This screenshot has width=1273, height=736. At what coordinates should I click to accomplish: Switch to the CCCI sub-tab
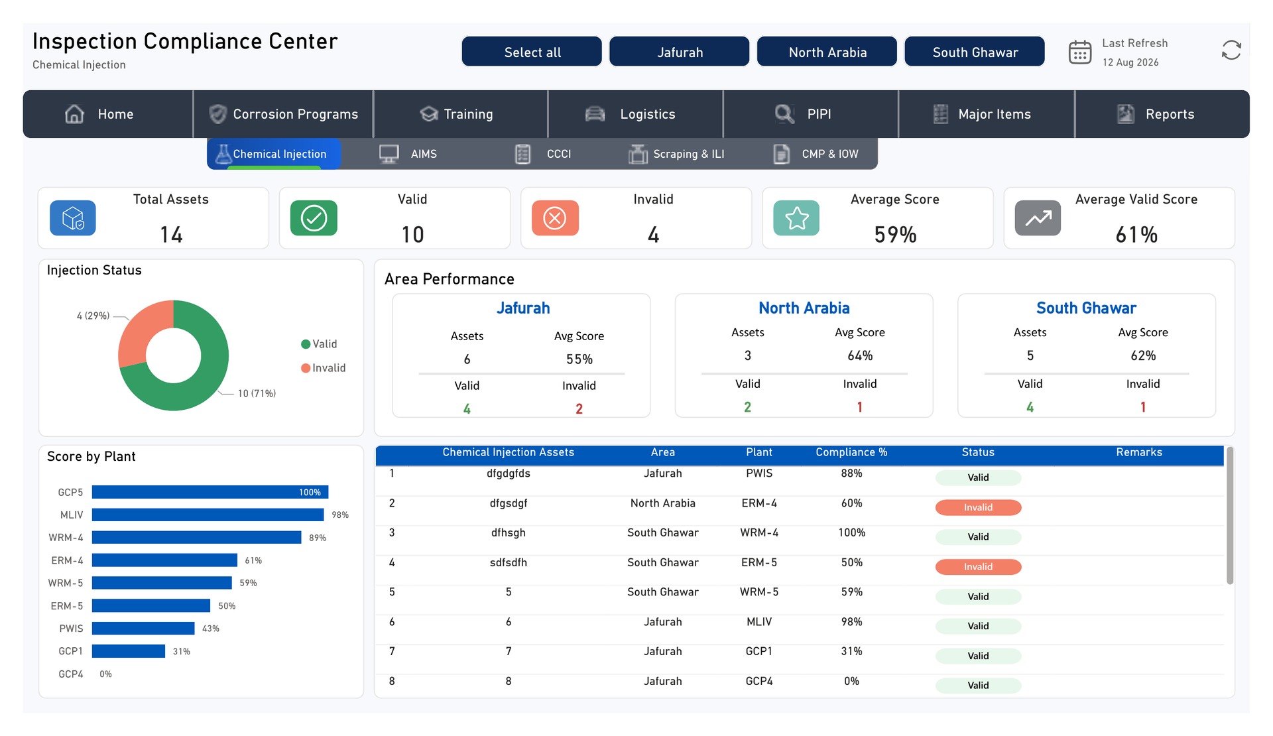point(544,154)
